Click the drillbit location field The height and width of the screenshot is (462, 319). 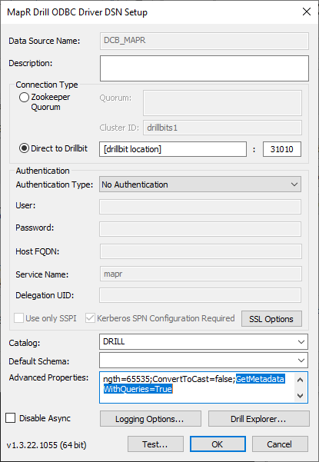(173, 149)
